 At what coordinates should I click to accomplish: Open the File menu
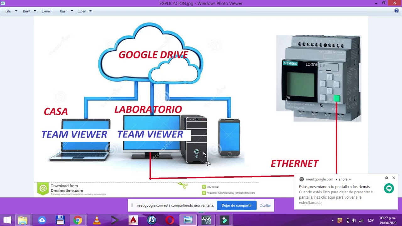click(x=8, y=11)
